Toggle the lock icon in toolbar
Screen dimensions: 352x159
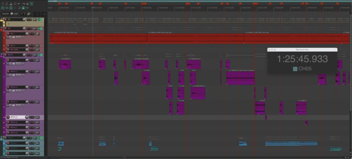[23, 8]
